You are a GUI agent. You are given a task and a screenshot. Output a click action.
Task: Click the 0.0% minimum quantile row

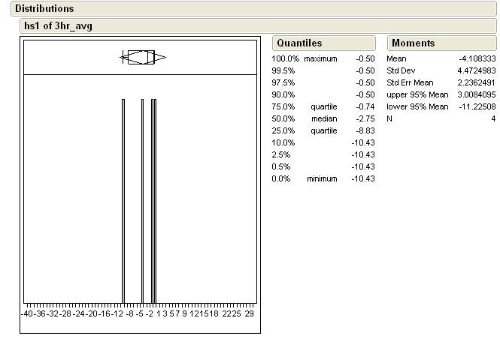coord(323,178)
